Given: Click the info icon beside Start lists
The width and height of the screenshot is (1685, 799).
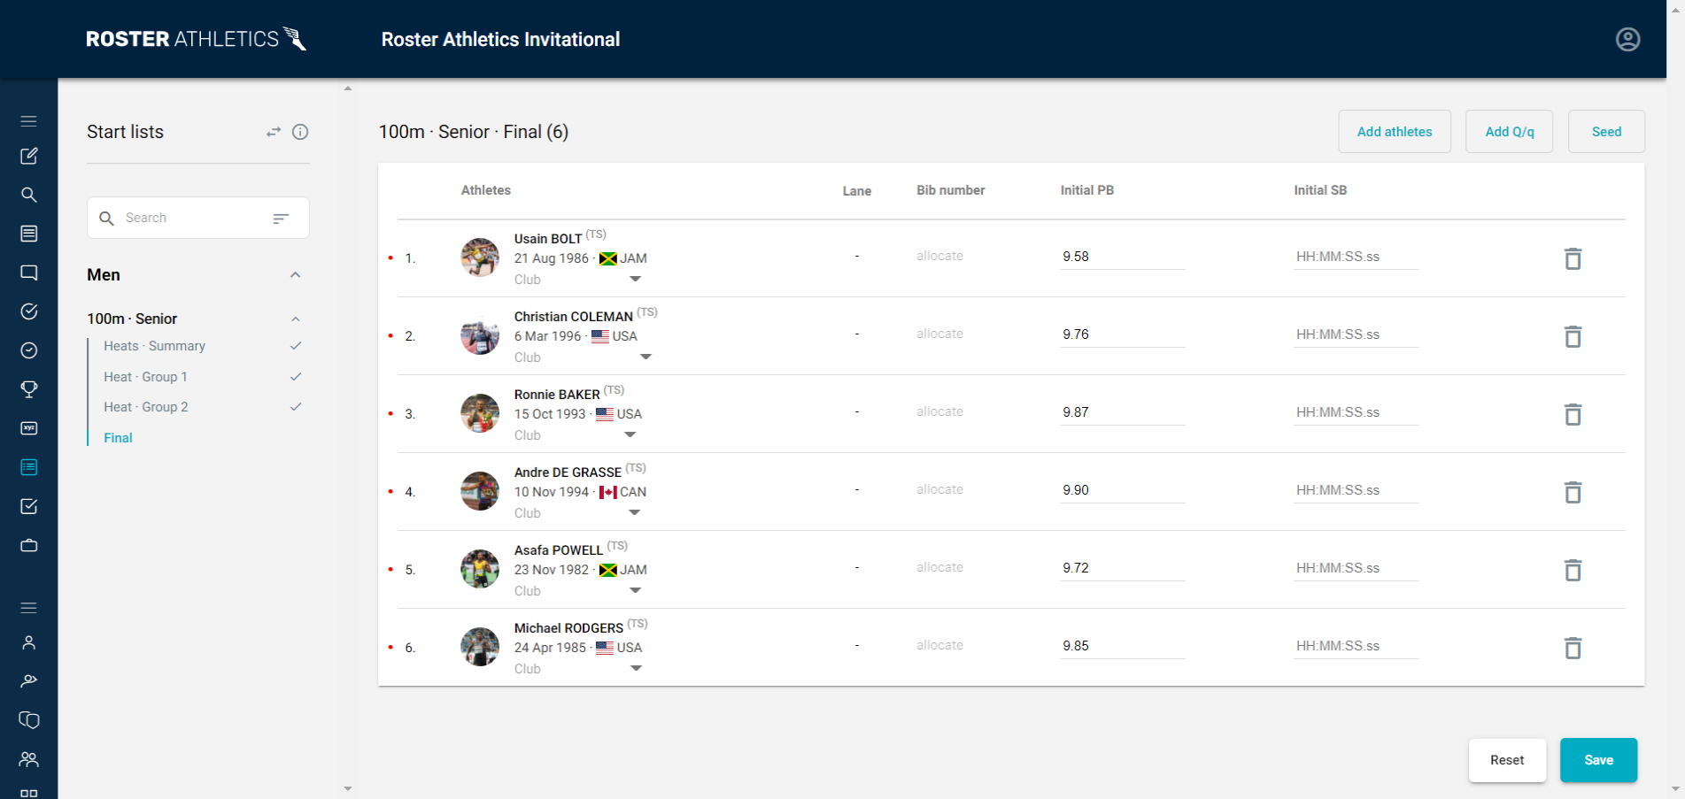Looking at the screenshot, I should coord(300,132).
